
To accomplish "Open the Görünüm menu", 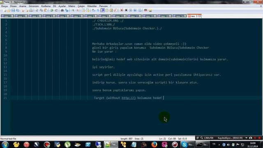I will tap(34, 6).
